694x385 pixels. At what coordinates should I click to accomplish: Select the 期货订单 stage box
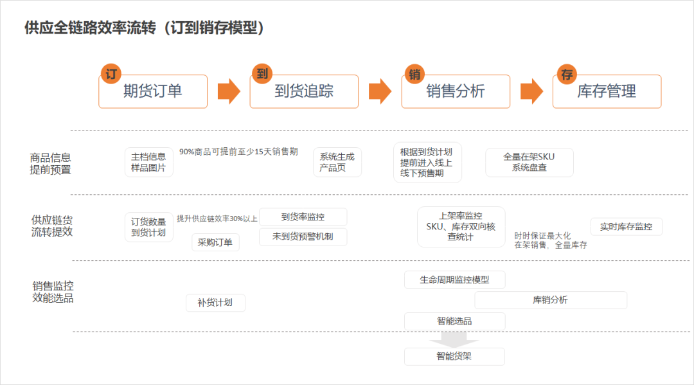click(153, 92)
